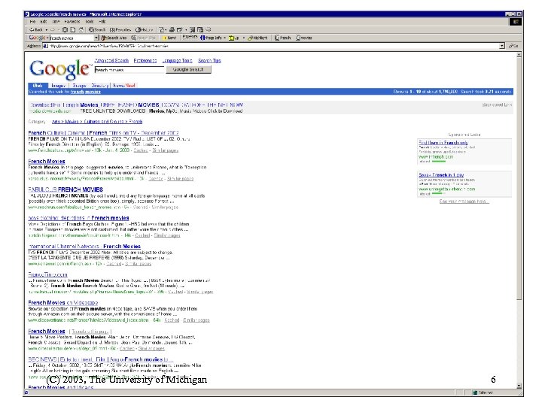
Task: Click the 'movies' word-find toolbar button
Action: point(304,38)
